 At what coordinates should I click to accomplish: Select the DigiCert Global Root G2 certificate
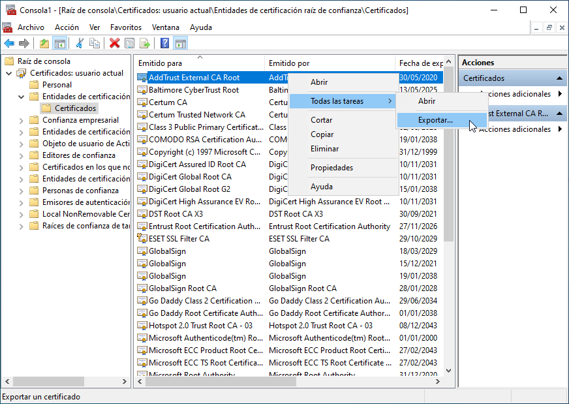(189, 189)
